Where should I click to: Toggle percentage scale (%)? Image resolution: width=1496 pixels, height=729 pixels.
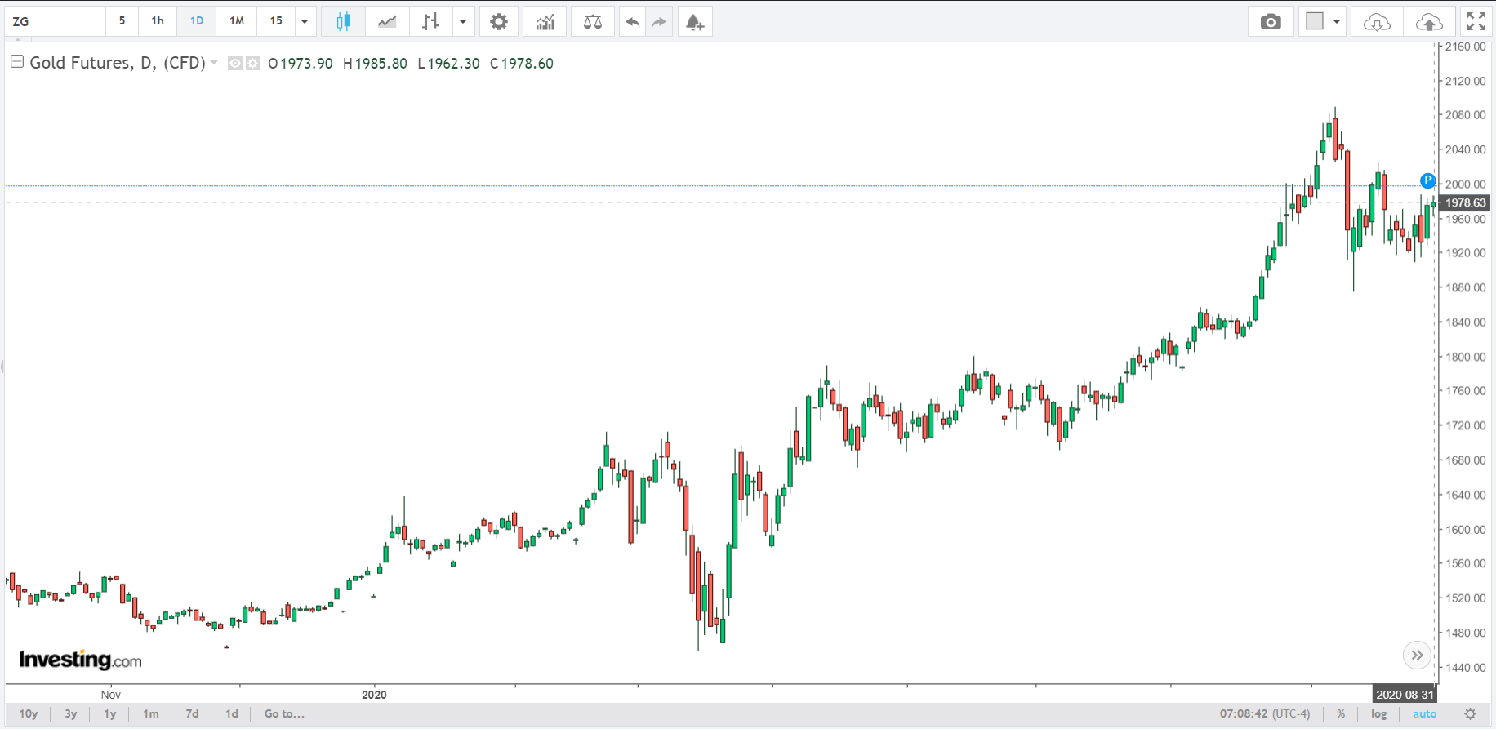point(1341,714)
